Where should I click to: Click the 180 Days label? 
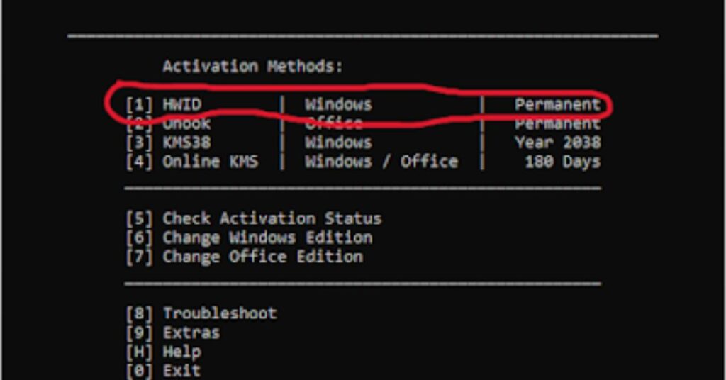click(x=562, y=162)
